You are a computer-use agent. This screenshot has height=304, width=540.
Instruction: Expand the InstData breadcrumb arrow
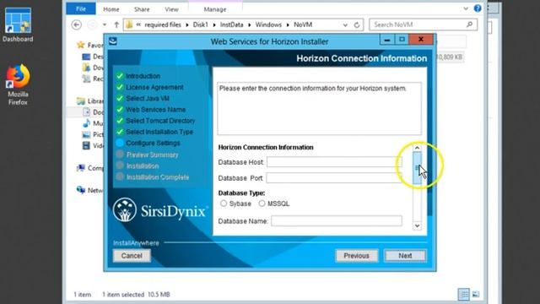pyautogui.click(x=250, y=24)
